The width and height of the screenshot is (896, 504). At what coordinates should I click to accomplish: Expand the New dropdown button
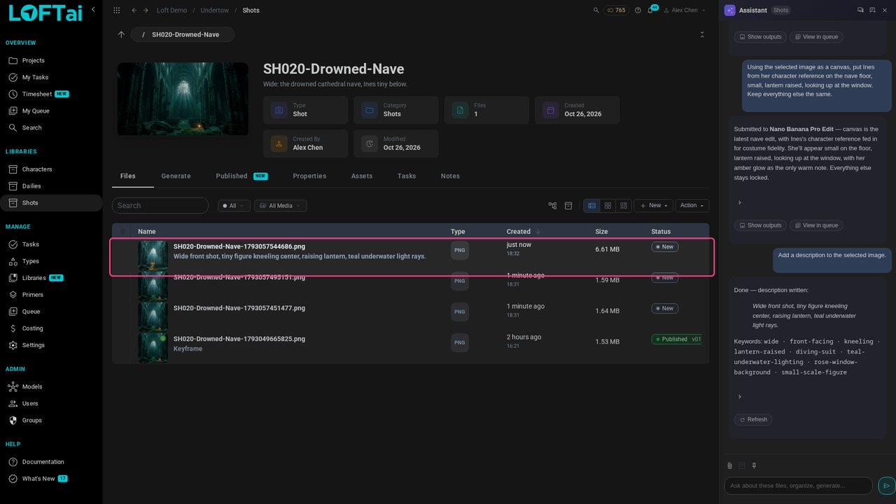[654, 206]
